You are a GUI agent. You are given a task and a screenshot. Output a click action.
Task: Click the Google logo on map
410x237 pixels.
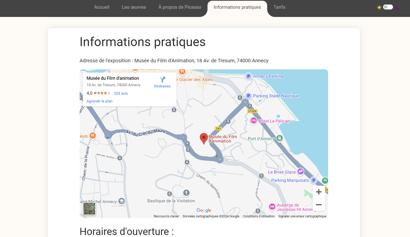tap(204, 210)
